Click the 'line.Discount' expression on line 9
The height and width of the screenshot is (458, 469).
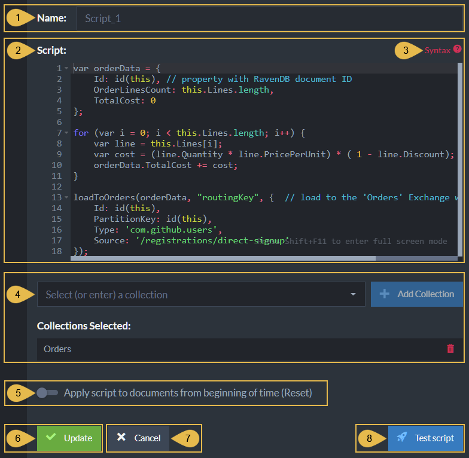click(410, 154)
